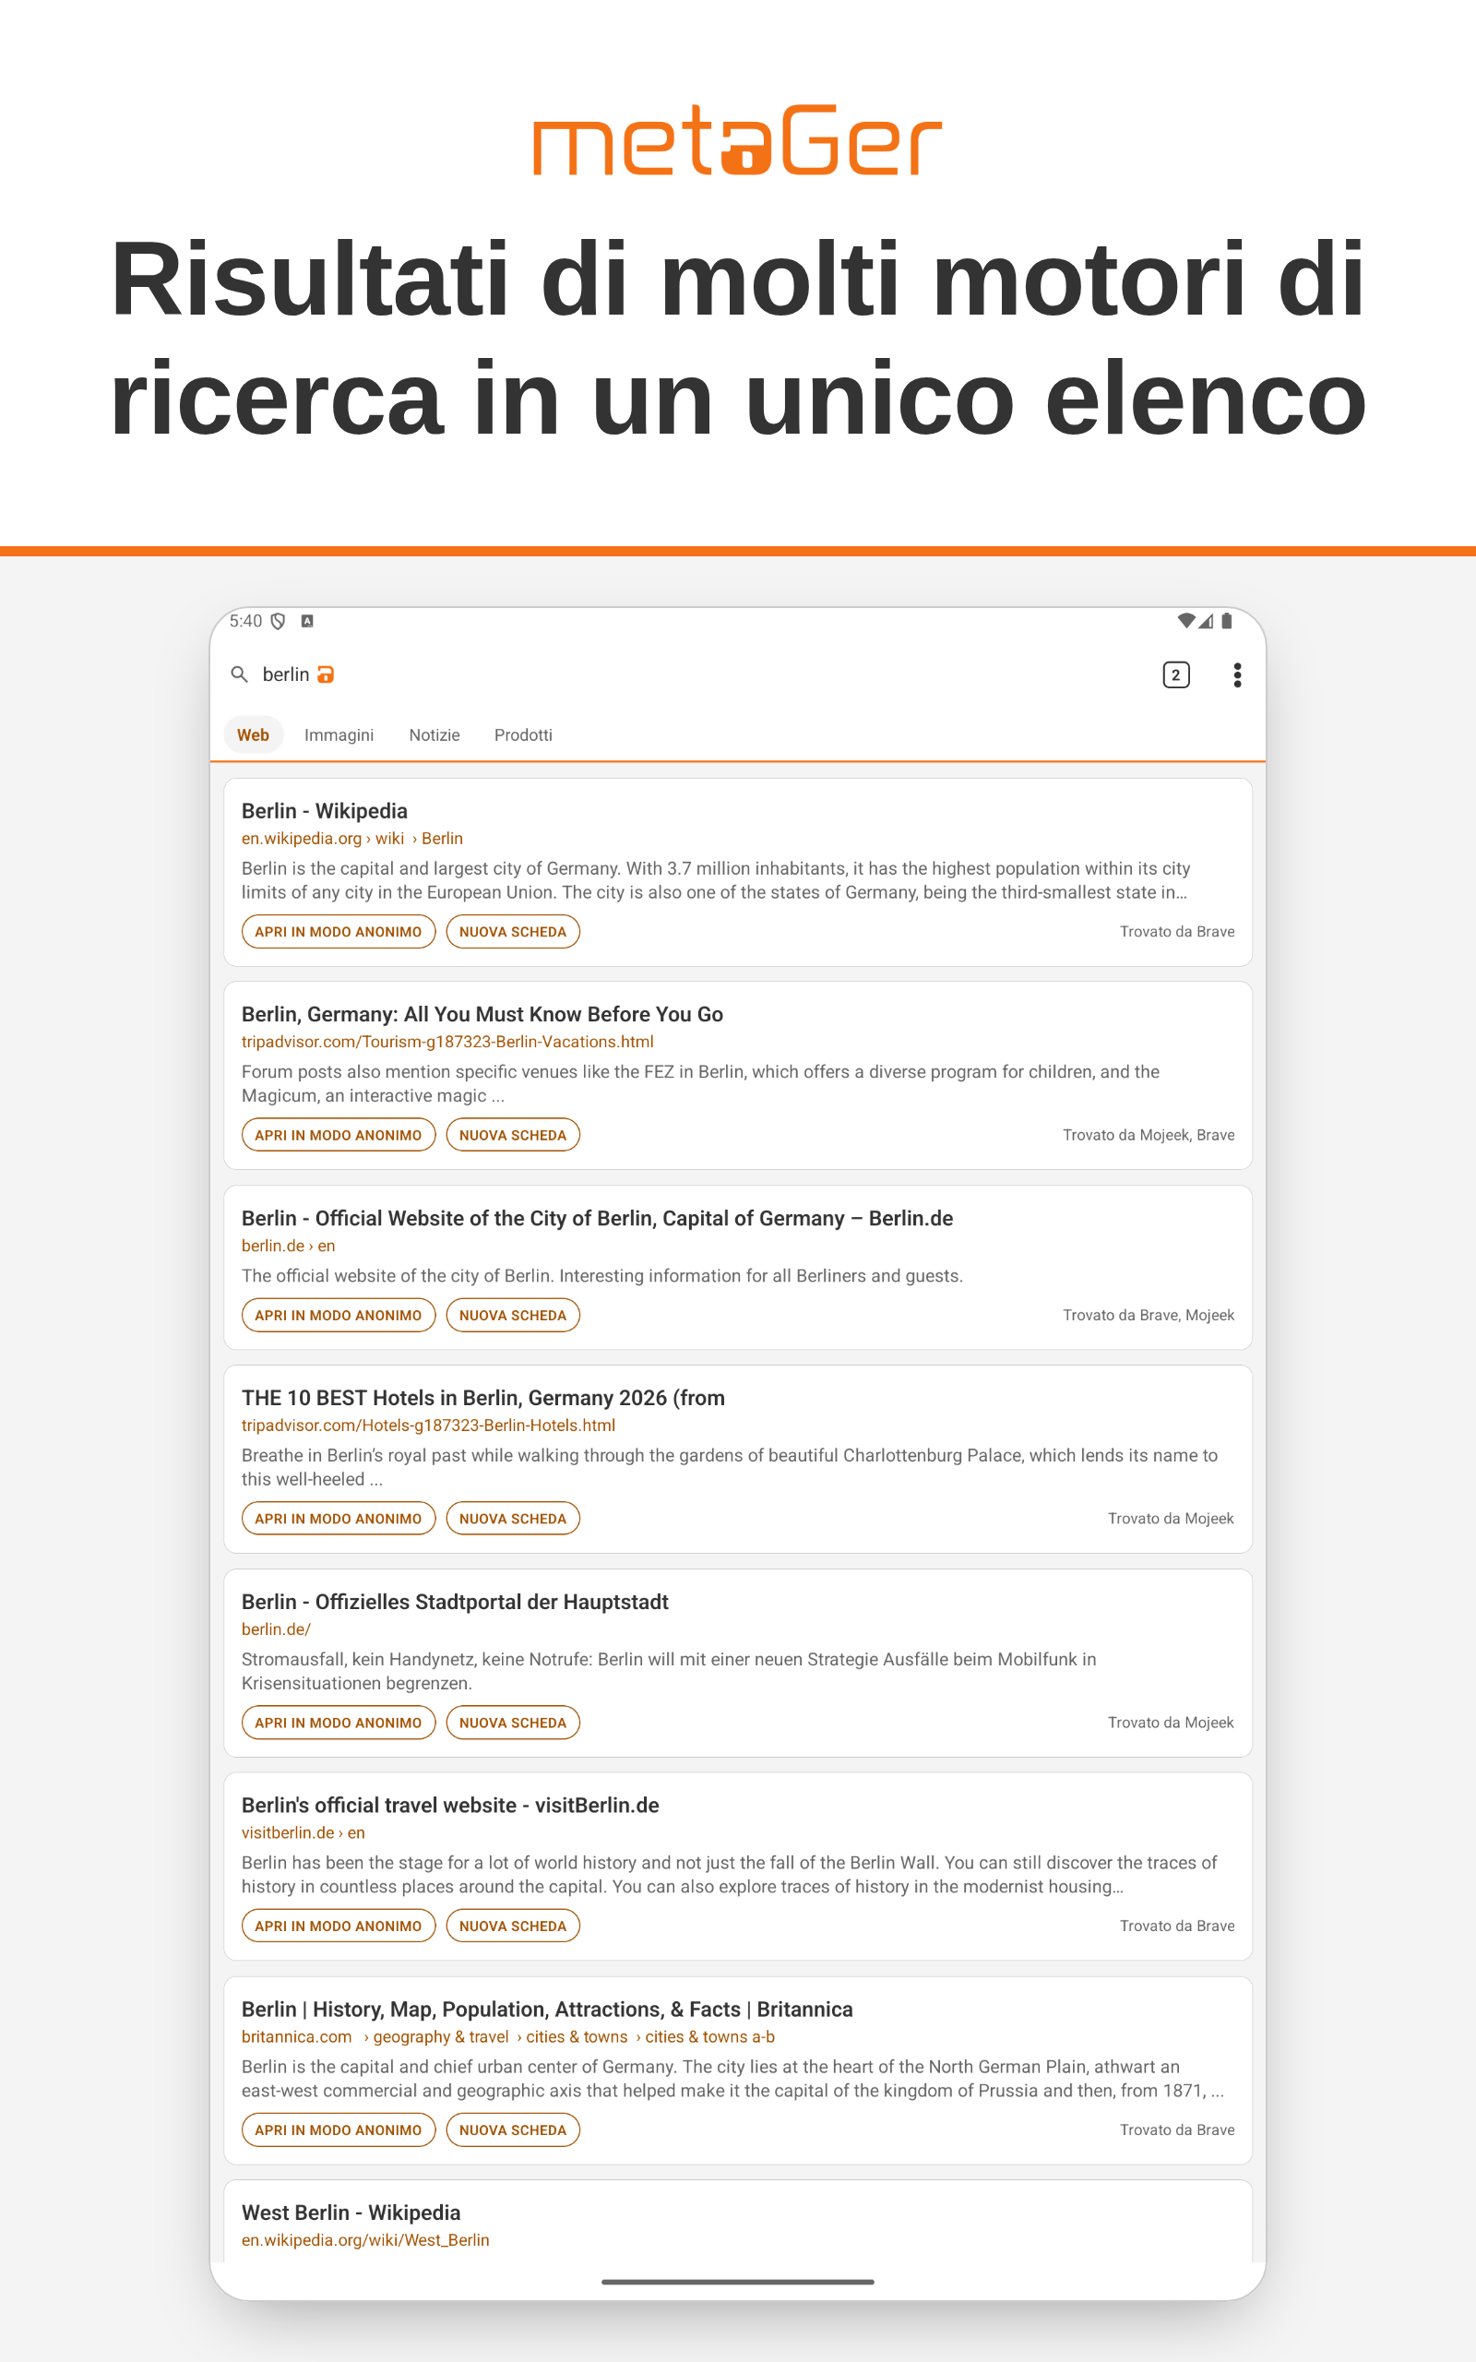Viewport: 1476px width, 2362px height.
Task: Open 'All You Must Know' result in new tab
Action: [513, 1135]
